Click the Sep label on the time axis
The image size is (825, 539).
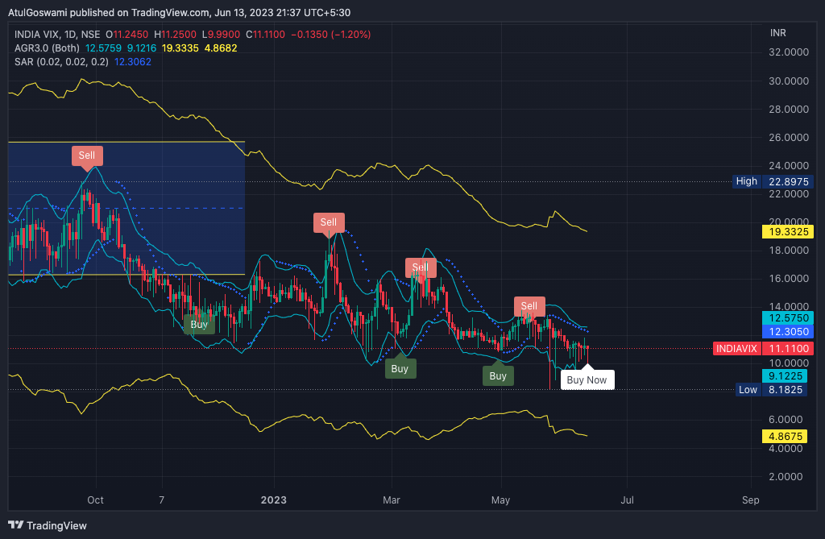[750, 500]
